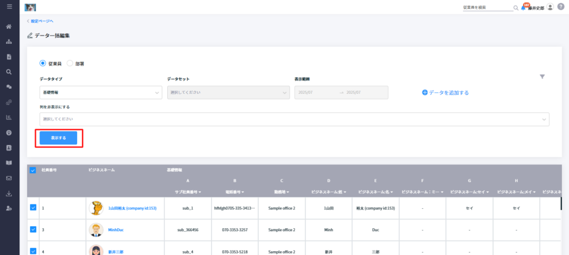
Task: Uncheck the checkbox for employee row 1
Action: (33, 207)
